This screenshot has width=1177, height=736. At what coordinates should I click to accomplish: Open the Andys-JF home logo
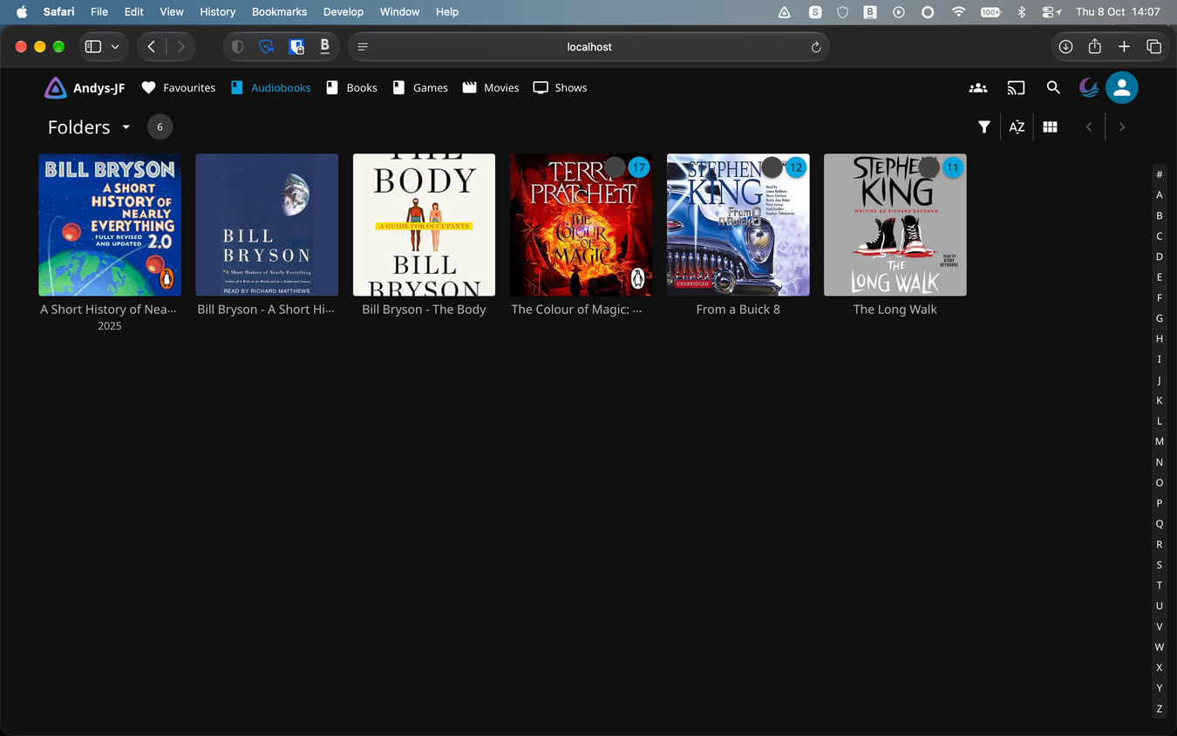coord(85,88)
